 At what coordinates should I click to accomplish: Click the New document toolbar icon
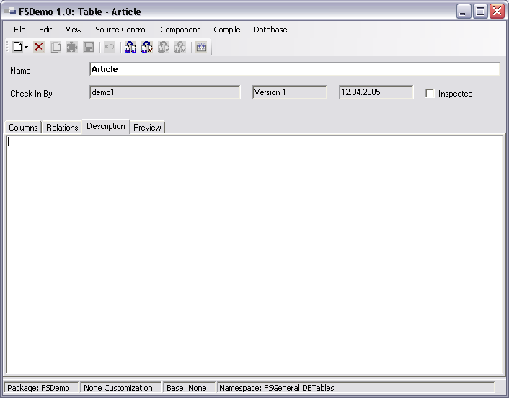18,47
